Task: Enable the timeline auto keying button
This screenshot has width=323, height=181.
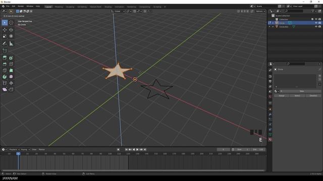Action: pyautogui.click(x=118, y=150)
